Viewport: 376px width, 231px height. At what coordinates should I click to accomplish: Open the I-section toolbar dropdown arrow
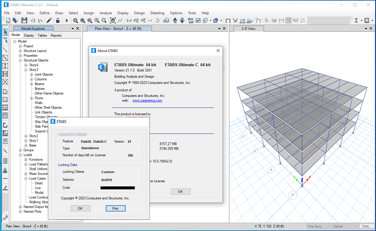click(x=361, y=20)
